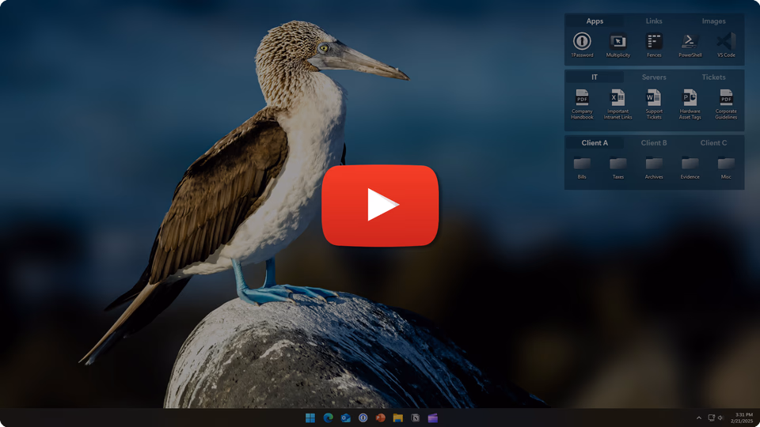
Task: Switch to the Client B tab
Action: pyautogui.click(x=654, y=143)
